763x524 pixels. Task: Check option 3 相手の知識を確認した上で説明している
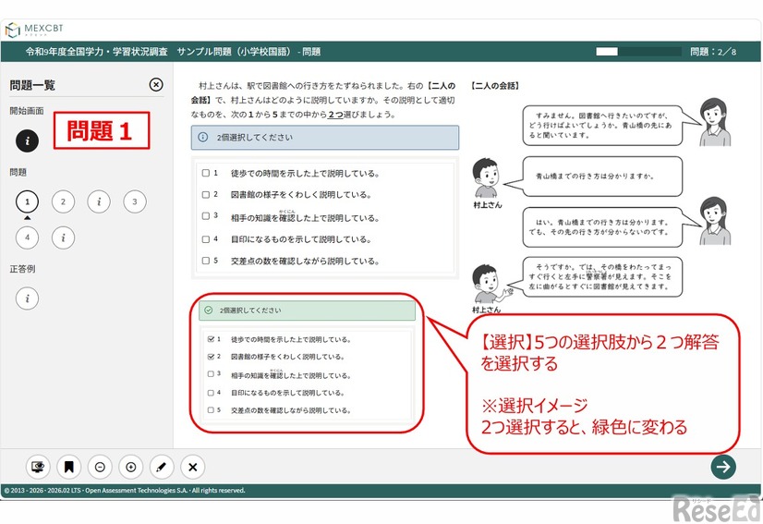coord(206,215)
